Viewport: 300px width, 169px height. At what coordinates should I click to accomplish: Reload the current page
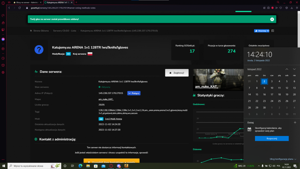[19, 8]
